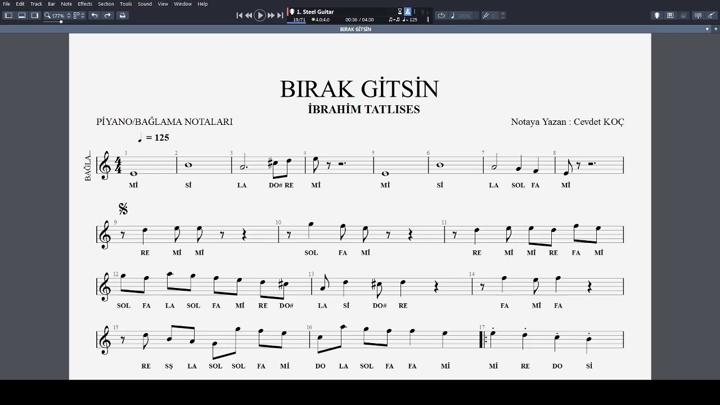This screenshot has height=405, width=720.
Task: Click the whole note in bar 1
Action: (133, 173)
